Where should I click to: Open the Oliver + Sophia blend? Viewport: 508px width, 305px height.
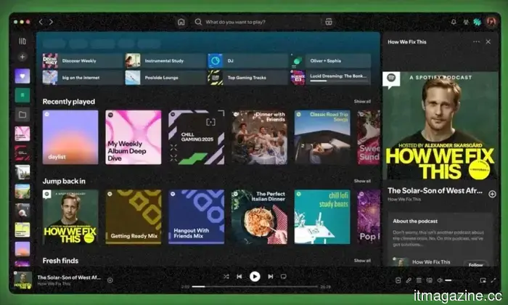(x=330, y=60)
